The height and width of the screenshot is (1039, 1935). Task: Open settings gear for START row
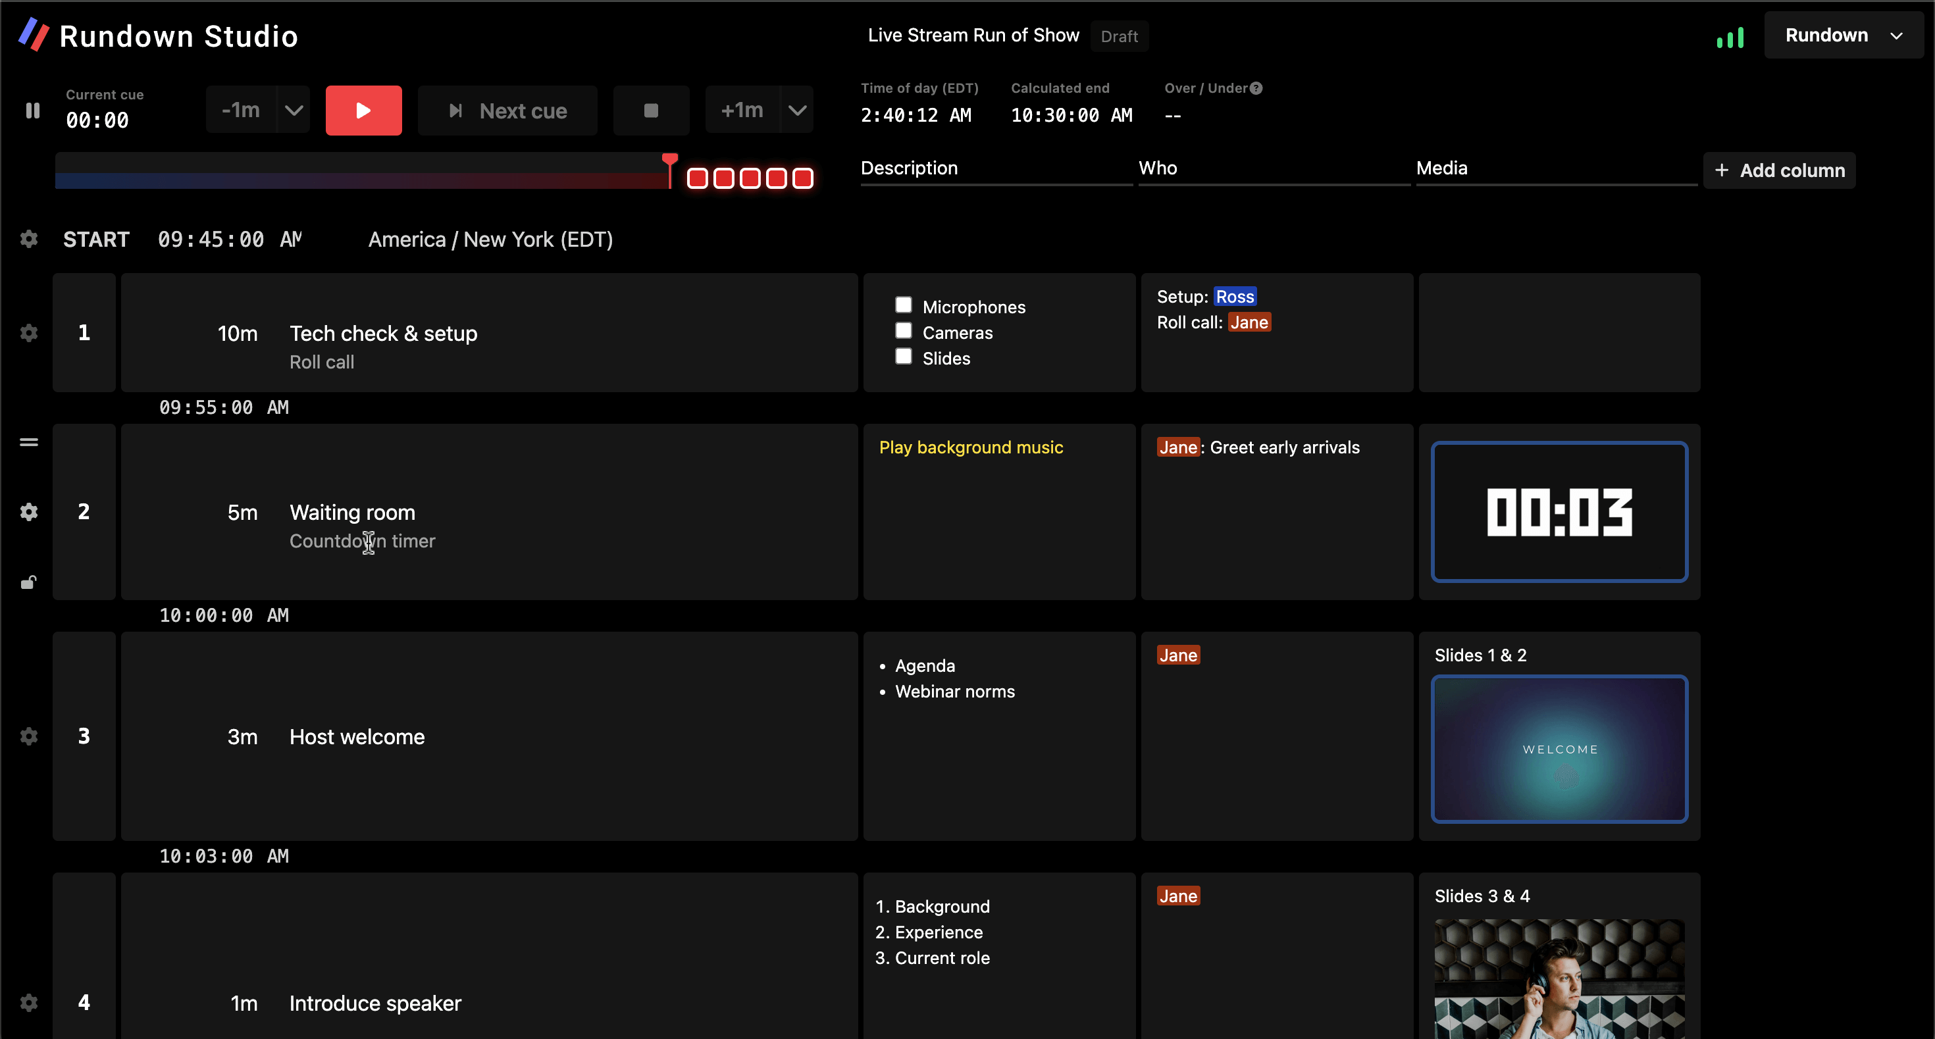28,240
